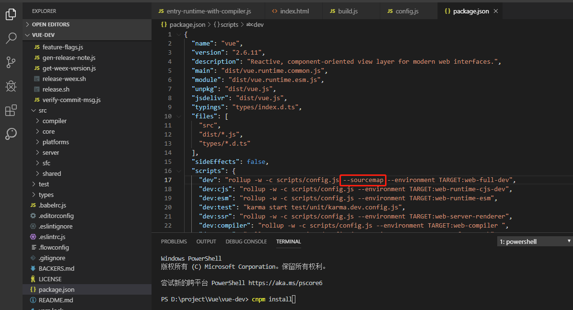Image resolution: width=573 pixels, height=310 pixels.
Task: Open the PROBLEMS panel tab
Action: 174,241
